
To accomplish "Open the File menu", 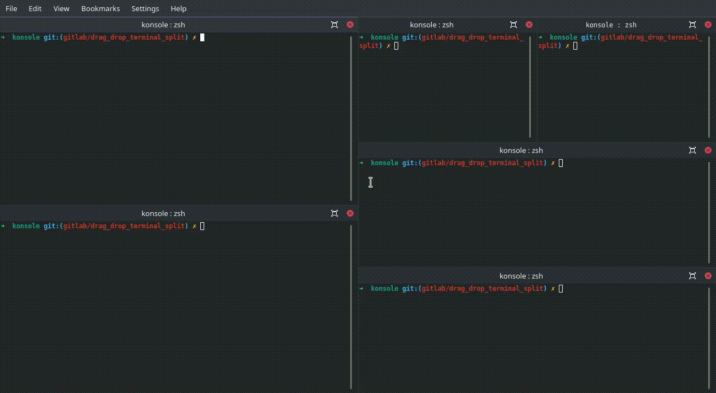I will tap(11, 8).
